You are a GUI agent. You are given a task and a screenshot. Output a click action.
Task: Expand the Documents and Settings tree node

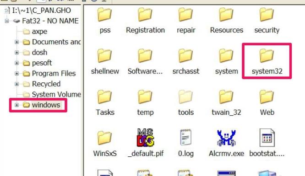tap(17, 42)
